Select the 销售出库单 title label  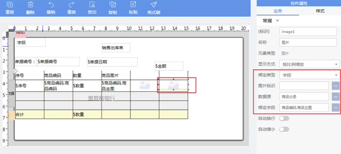click(116, 48)
